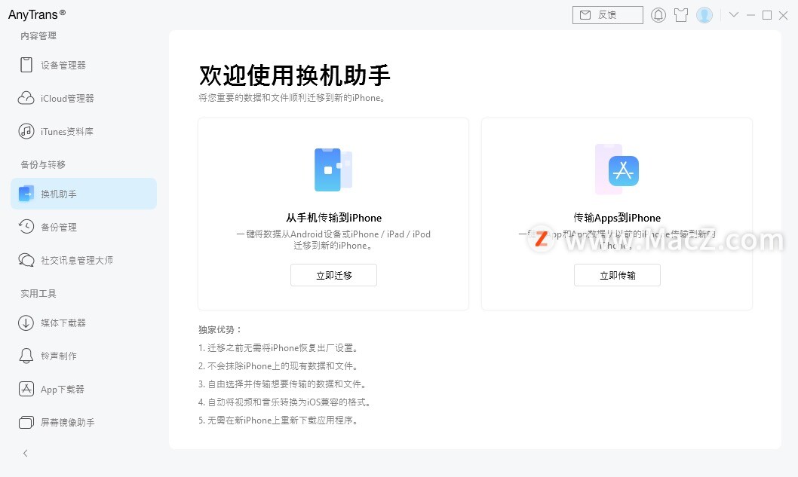Click the envelope icon in 反馈 button
Image resolution: width=798 pixels, height=477 pixels.
tap(585, 15)
